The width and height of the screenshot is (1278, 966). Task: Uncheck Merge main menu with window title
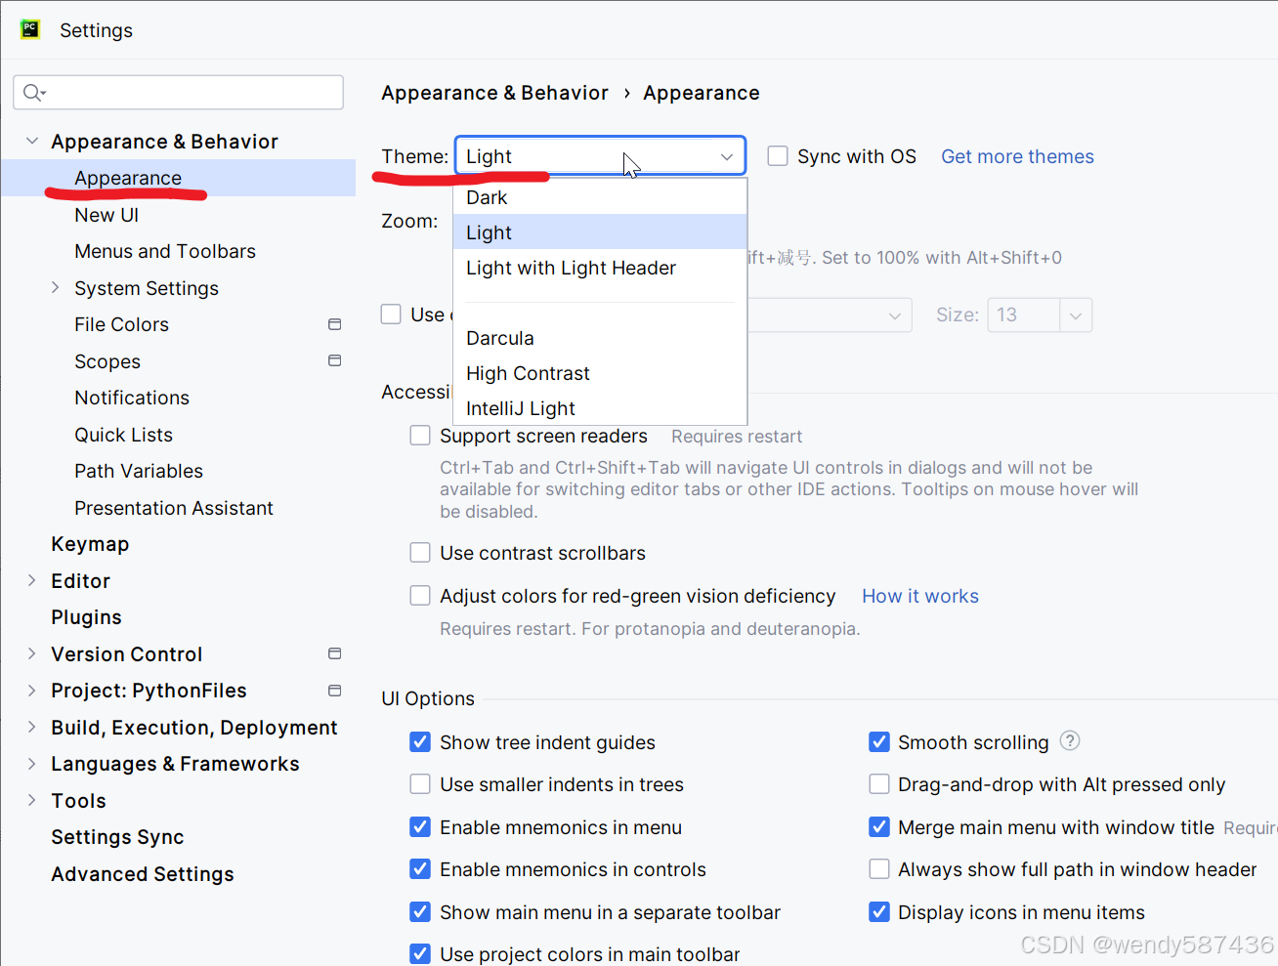pos(879,827)
